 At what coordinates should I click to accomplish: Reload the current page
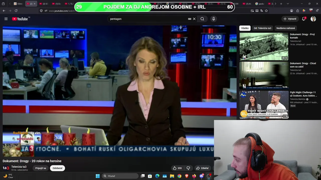coord(16,11)
